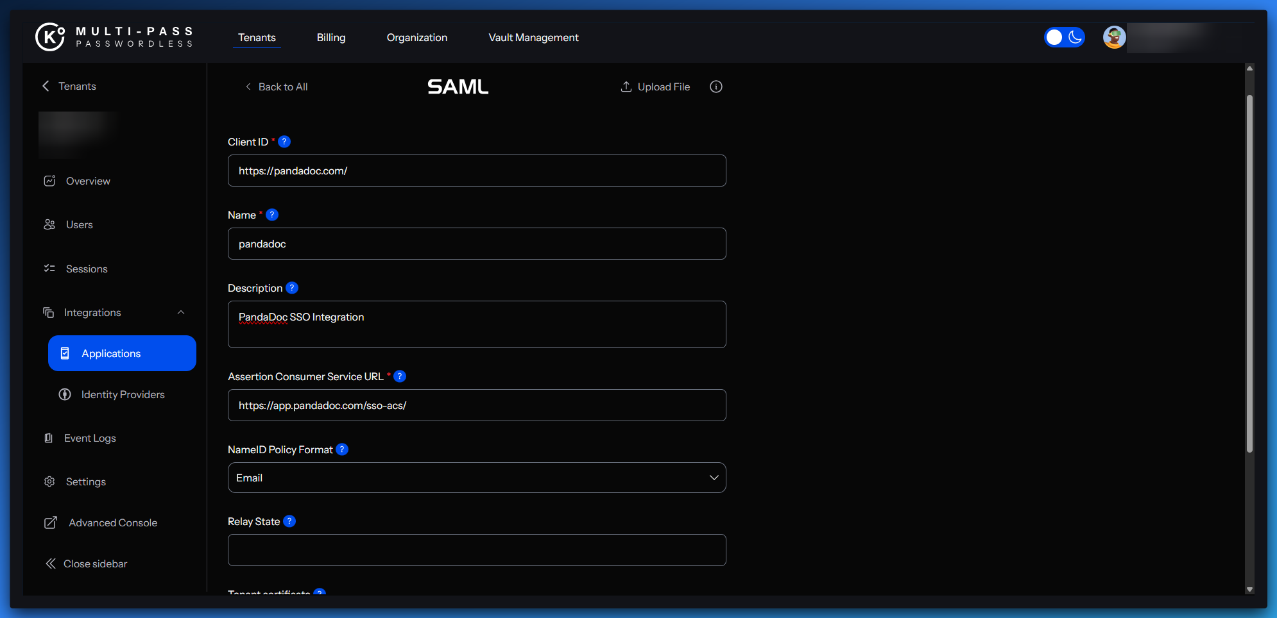Image resolution: width=1277 pixels, height=618 pixels.
Task: Open the Vault Management tab
Action: click(x=533, y=37)
